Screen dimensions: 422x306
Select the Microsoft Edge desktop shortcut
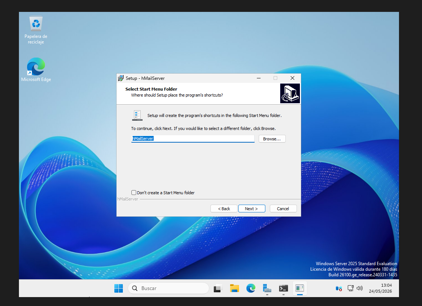[x=36, y=69]
